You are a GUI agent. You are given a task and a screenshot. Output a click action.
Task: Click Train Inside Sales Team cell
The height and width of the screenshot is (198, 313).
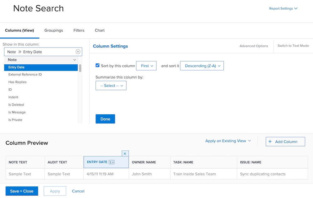click(x=204, y=174)
